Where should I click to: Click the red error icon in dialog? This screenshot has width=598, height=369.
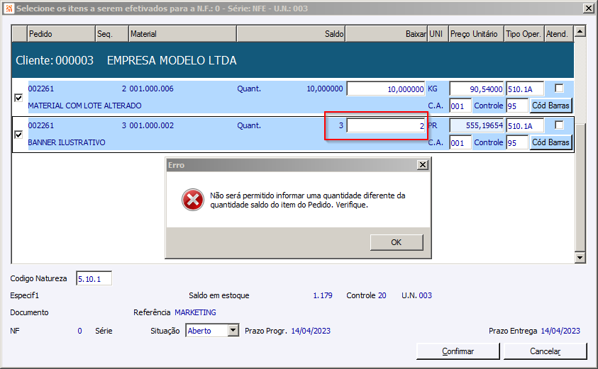193,200
